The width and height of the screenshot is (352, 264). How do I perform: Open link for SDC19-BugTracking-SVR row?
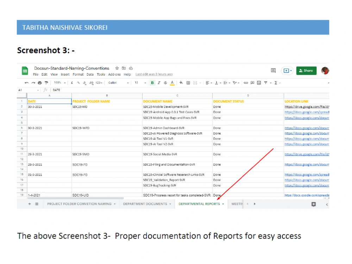307,186
